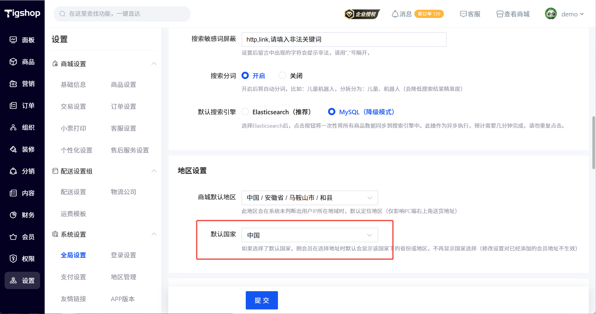
Task: Click the 组织 organization icon
Action: point(13,127)
